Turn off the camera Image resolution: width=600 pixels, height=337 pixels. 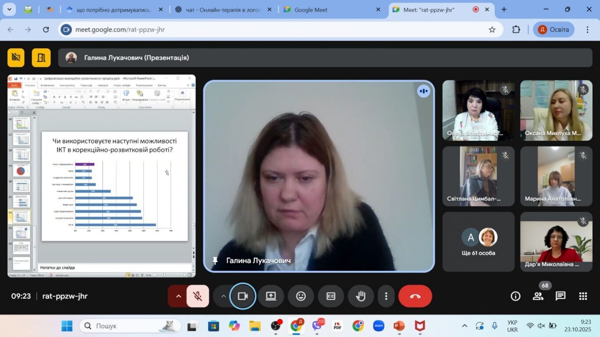[x=243, y=296]
